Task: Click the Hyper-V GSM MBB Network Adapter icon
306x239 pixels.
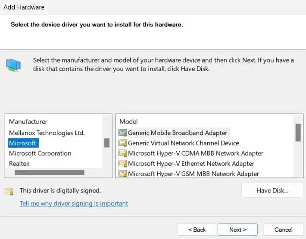Action: pos(122,174)
